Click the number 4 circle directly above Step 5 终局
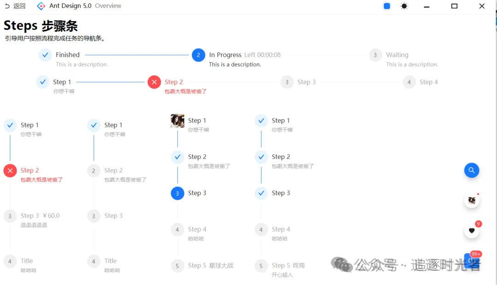This screenshot has width=497, height=285. pyautogui.click(x=261, y=230)
